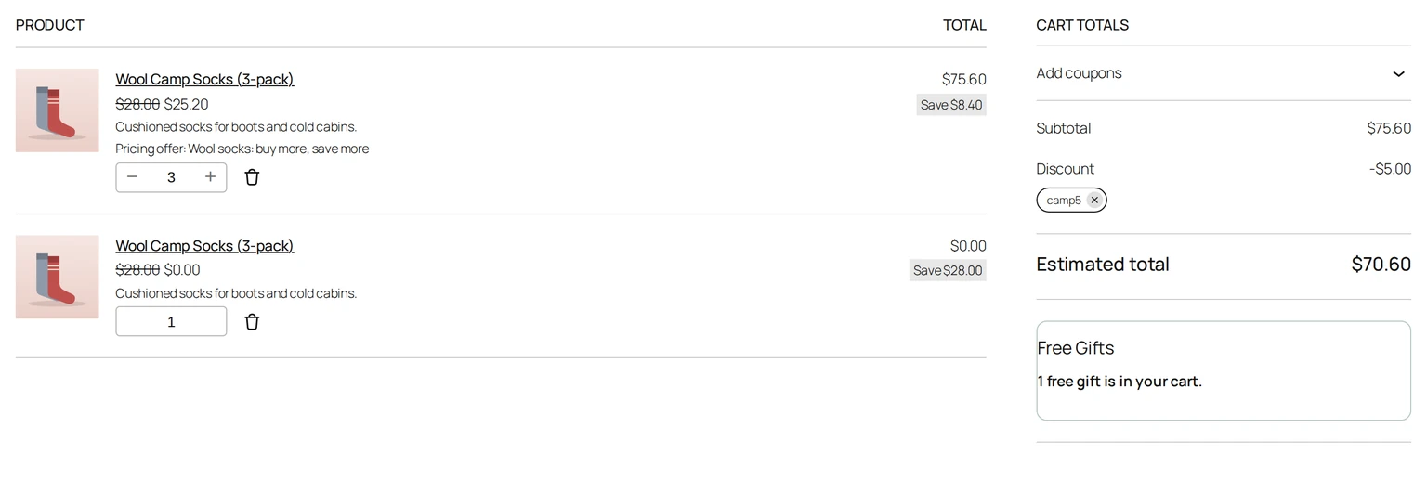Open the free gift Wool Camp Socks link
The image size is (1427, 479).
[204, 246]
